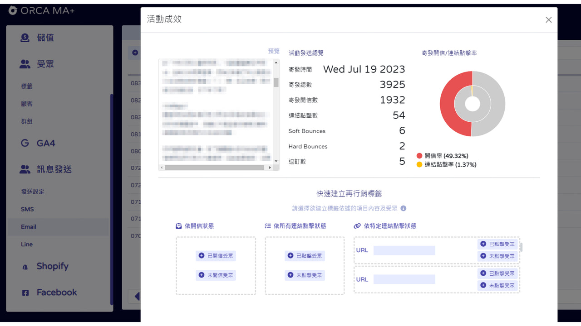This screenshot has height=326, width=581.
Task: Click the first URL input field
Action: coord(404,250)
